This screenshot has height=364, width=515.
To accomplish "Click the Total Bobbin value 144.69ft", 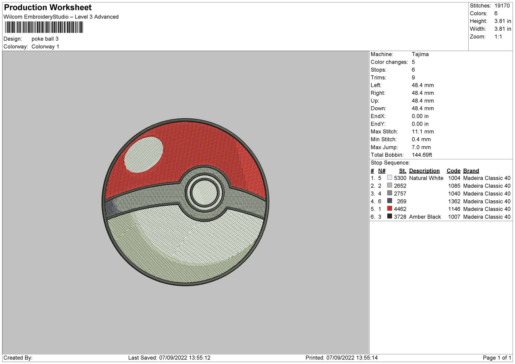I will (x=422, y=155).
